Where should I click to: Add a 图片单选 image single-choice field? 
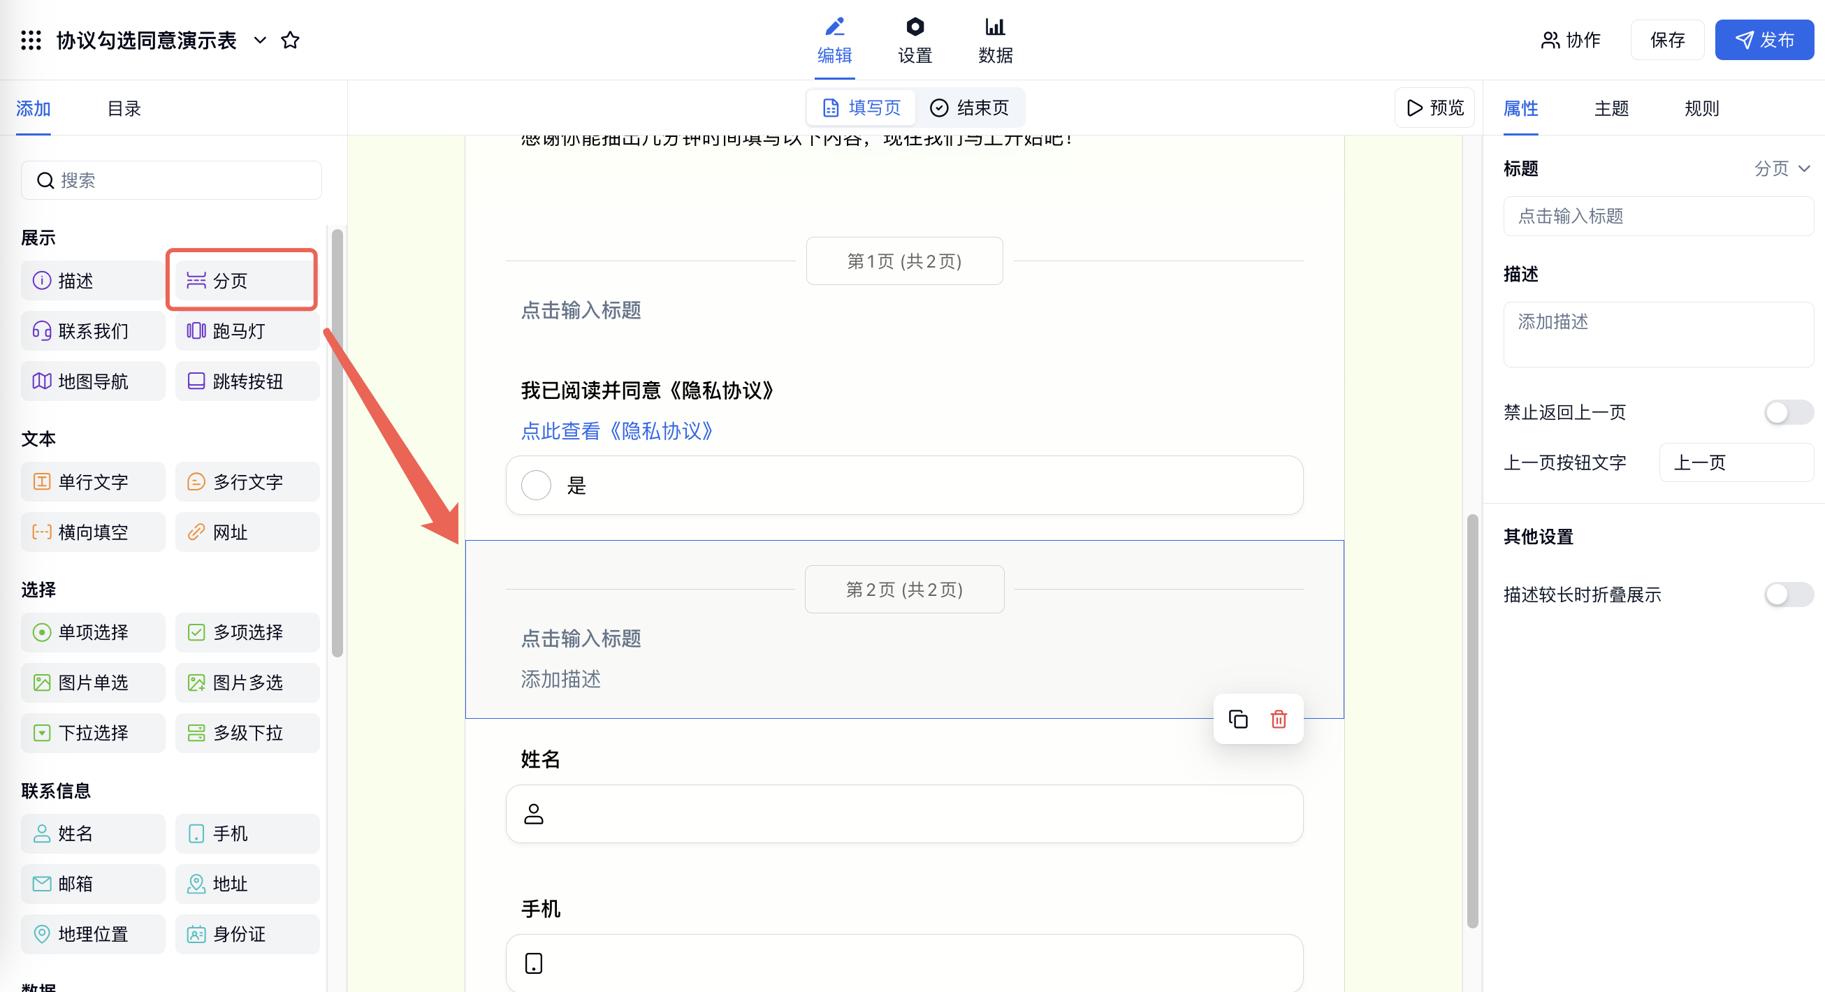(93, 683)
